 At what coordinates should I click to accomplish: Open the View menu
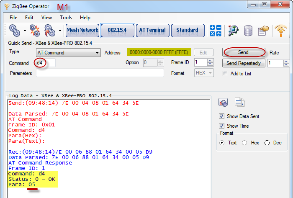(46, 18)
